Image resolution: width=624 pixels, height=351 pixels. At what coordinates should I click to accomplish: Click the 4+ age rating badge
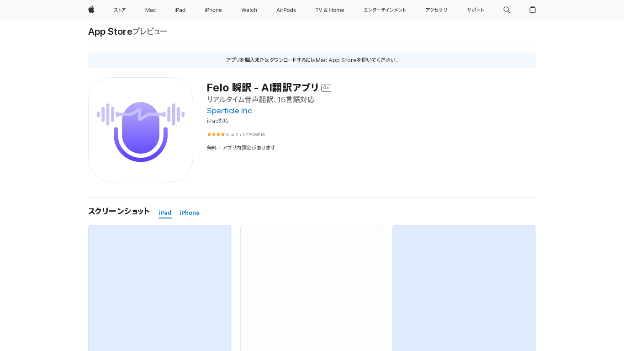(x=326, y=88)
